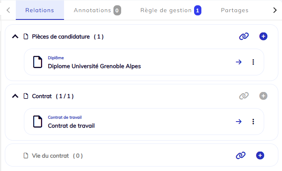The image size is (282, 171).
Task: Click the greyed link icon in Contrat
Action: 244,96
